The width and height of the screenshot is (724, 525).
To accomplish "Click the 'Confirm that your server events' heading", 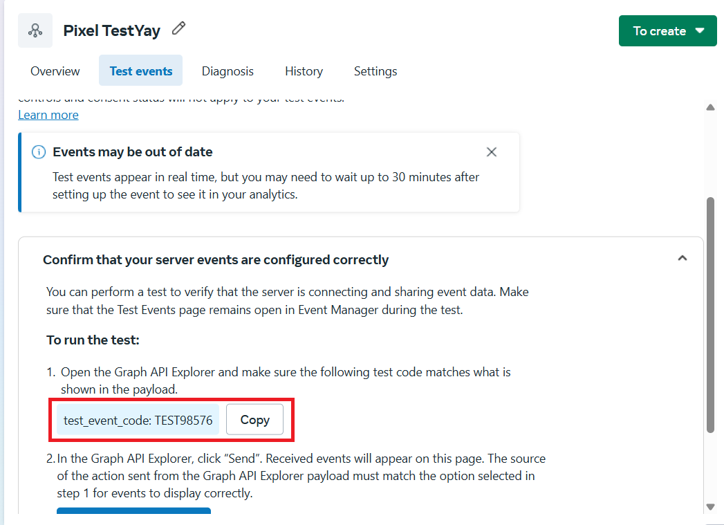I will pyautogui.click(x=216, y=260).
